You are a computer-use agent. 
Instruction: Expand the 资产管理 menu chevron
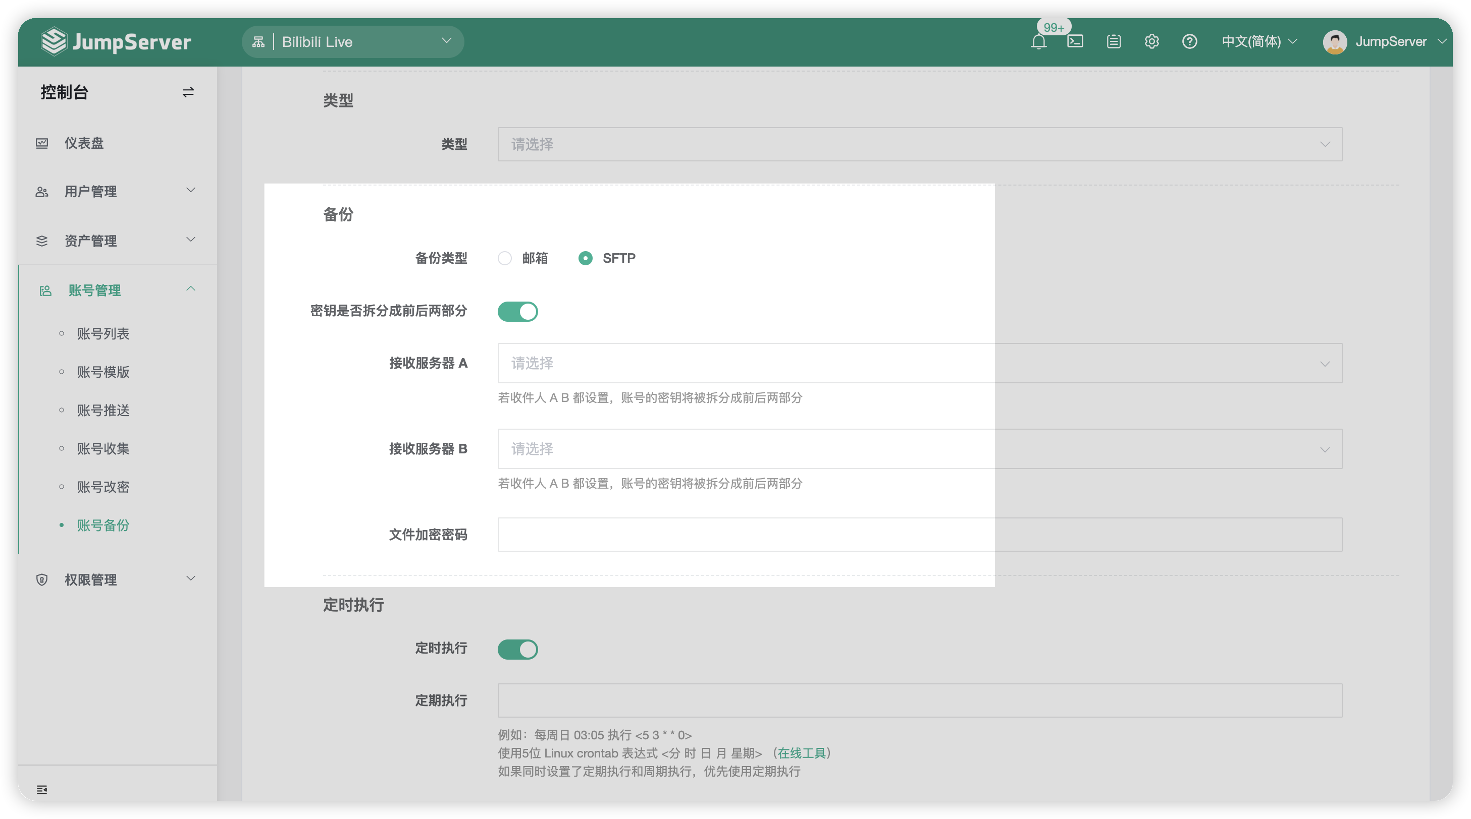click(x=191, y=239)
